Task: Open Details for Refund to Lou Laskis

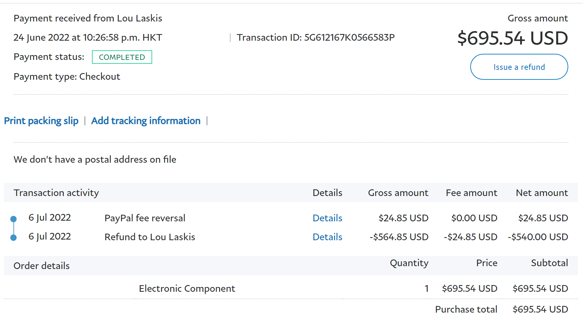Action: pos(327,237)
